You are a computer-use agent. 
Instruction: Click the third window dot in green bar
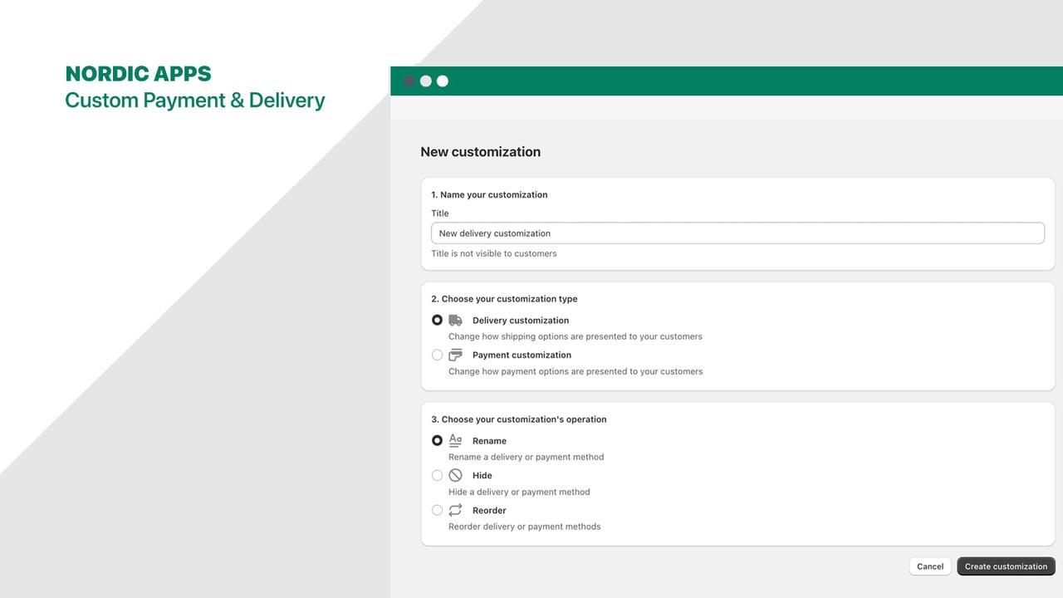(443, 81)
